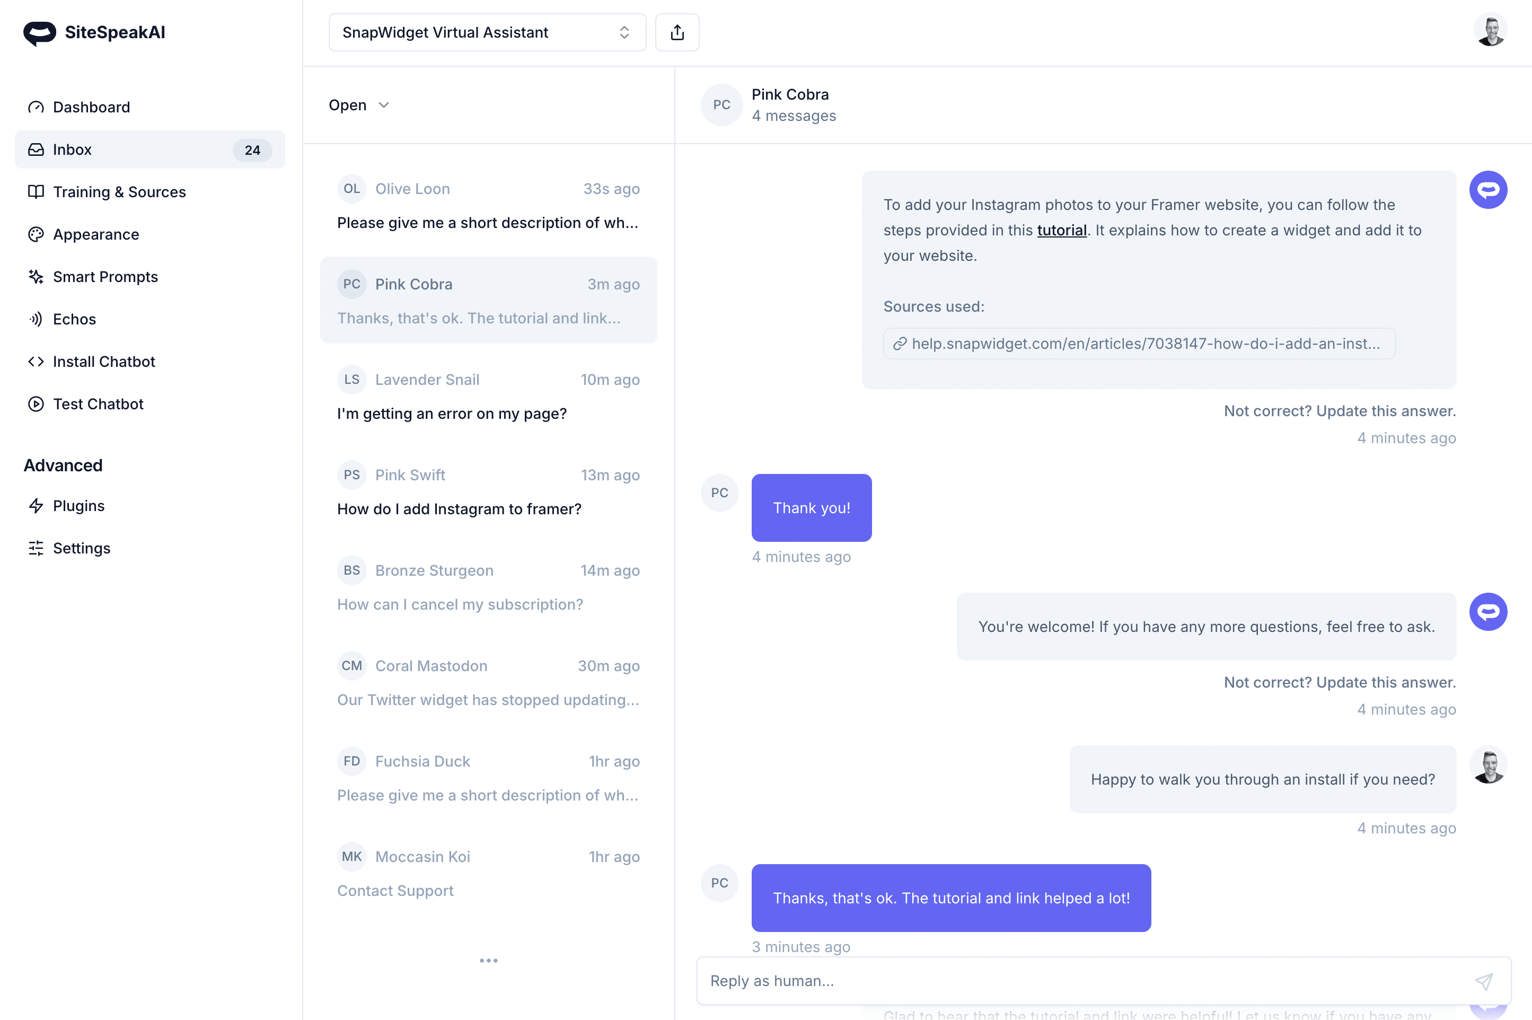Go to Install Chatbot page
Image resolution: width=1532 pixels, height=1020 pixels.
(x=103, y=362)
